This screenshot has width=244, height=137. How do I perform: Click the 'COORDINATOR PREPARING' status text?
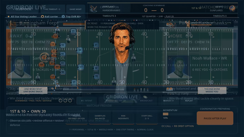point(215,109)
